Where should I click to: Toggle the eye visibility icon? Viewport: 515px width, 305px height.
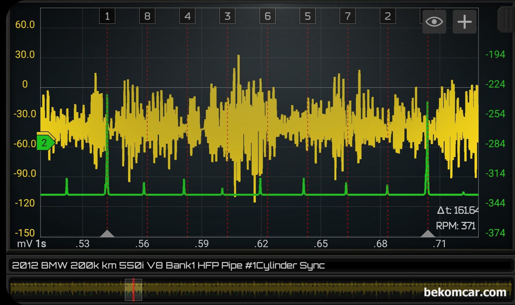[x=434, y=22]
